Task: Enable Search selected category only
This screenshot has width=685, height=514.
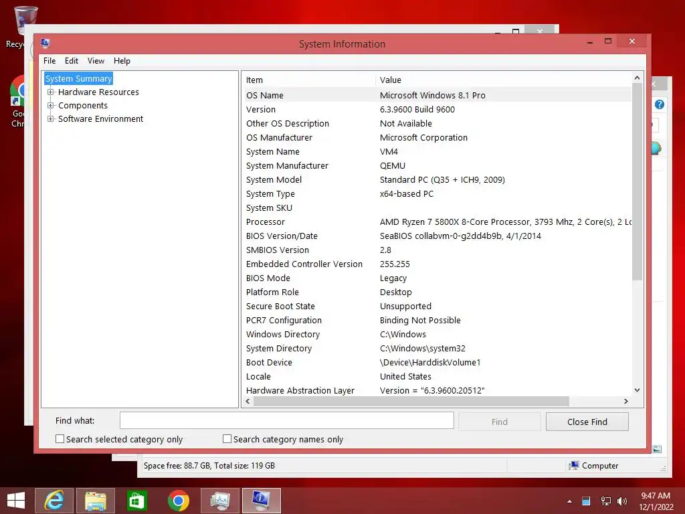Action: pos(60,439)
